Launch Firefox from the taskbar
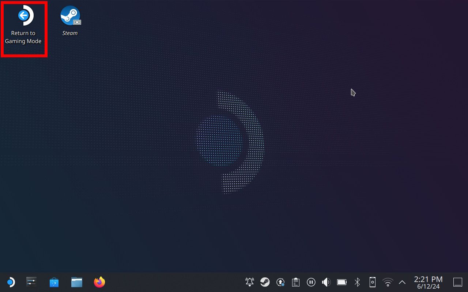 pos(99,282)
